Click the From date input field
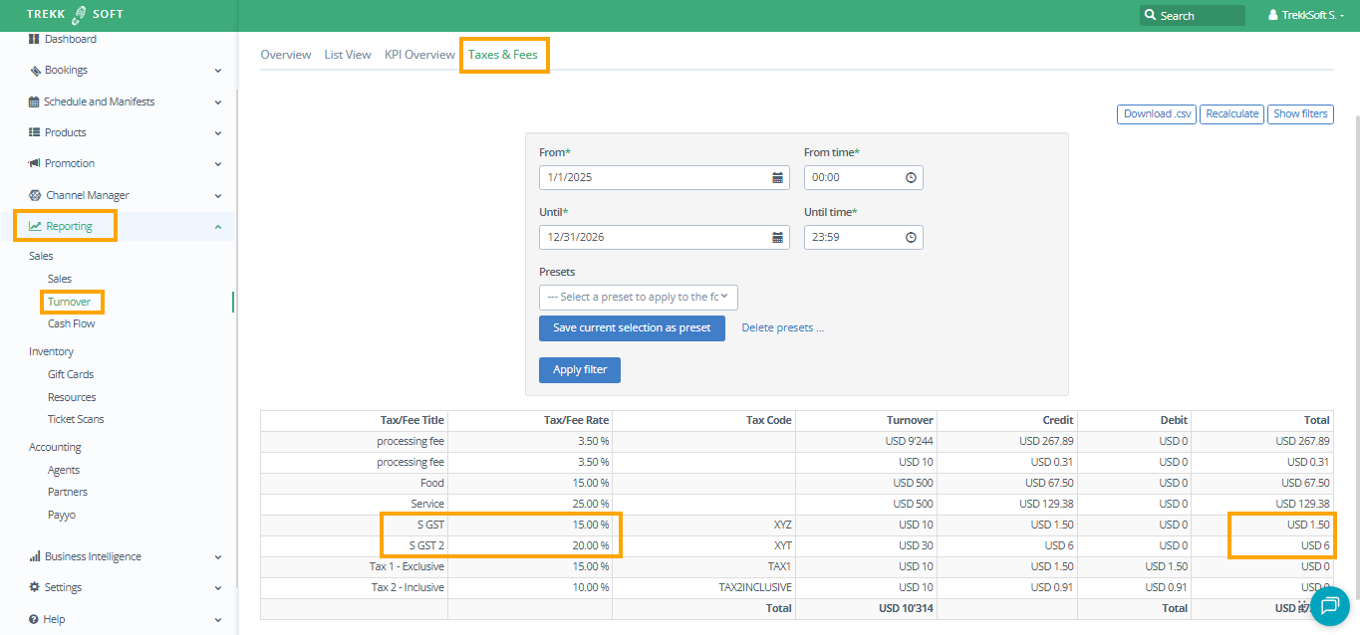Viewport: 1360px width, 635px height. [x=654, y=178]
